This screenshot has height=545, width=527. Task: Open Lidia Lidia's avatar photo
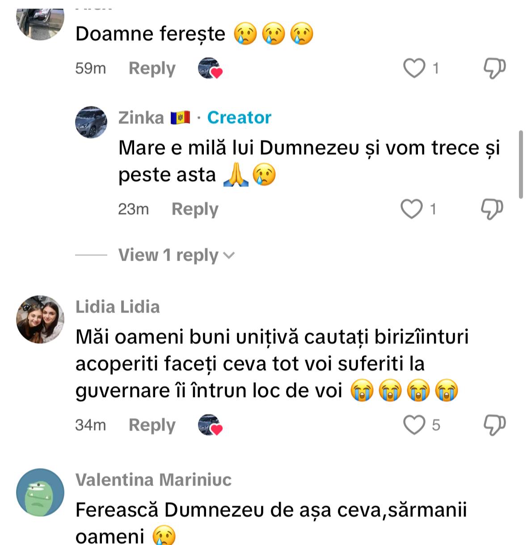(x=40, y=319)
